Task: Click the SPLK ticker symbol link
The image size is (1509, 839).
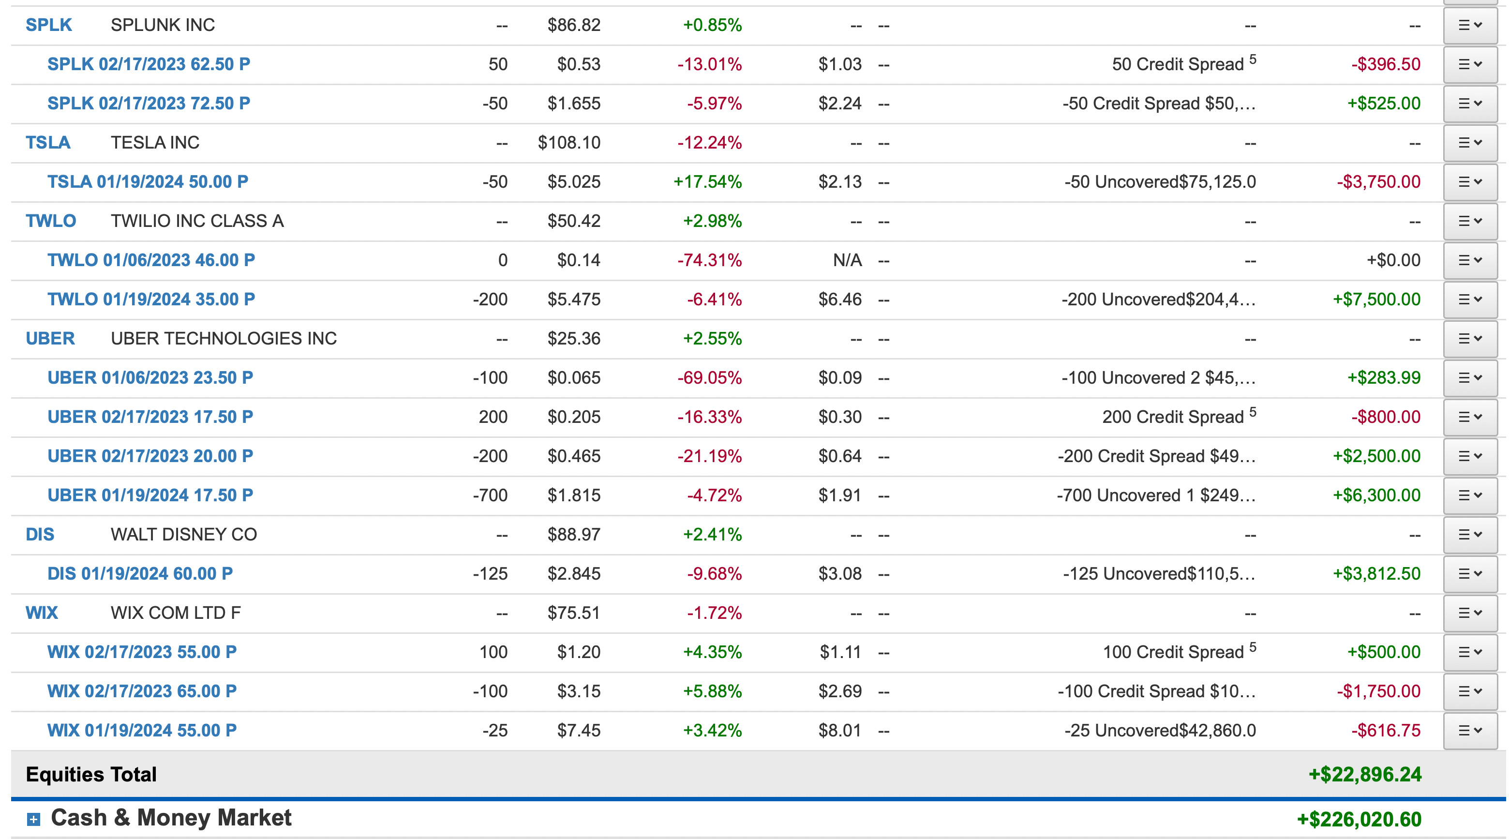Action: coord(48,25)
